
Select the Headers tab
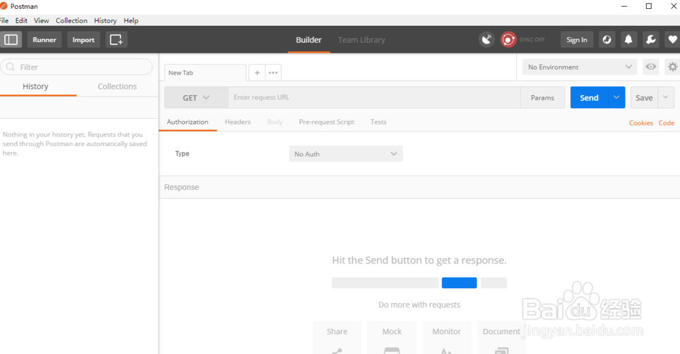pyautogui.click(x=237, y=122)
